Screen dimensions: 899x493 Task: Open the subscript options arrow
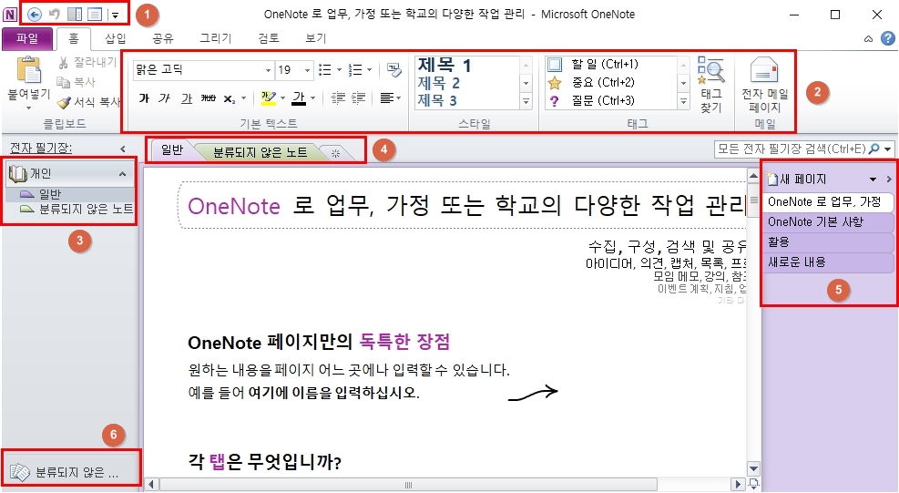coord(244,98)
